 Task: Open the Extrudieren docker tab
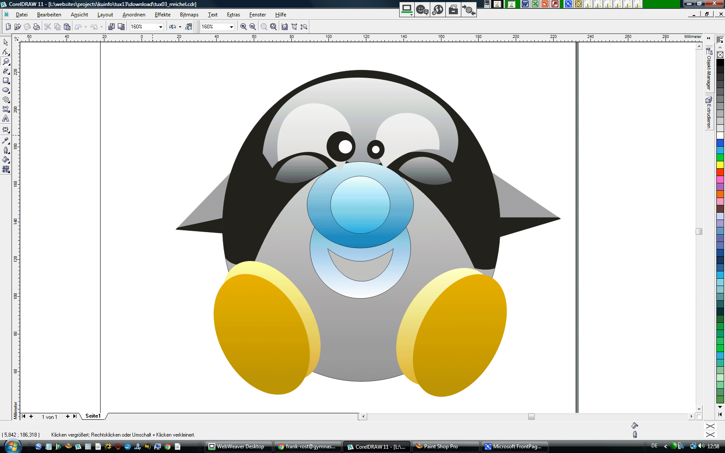click(x=709, y=113)
